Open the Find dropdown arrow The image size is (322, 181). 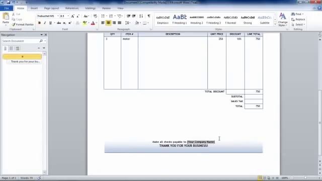303,14
